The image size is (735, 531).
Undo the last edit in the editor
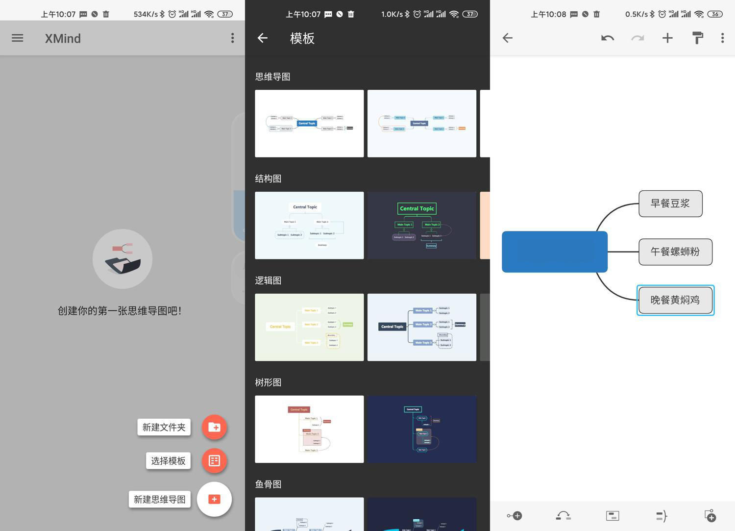point(607,38)
